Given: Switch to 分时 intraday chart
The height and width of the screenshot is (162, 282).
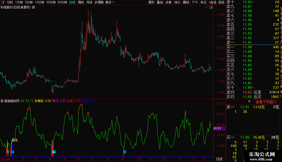Looking at the screenshot, I should [x=10, y=2].
